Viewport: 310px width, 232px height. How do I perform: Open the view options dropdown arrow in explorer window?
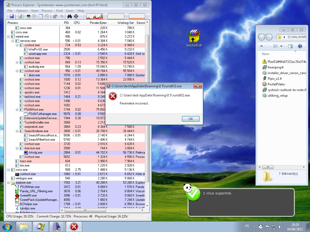(x=281, y=46)
